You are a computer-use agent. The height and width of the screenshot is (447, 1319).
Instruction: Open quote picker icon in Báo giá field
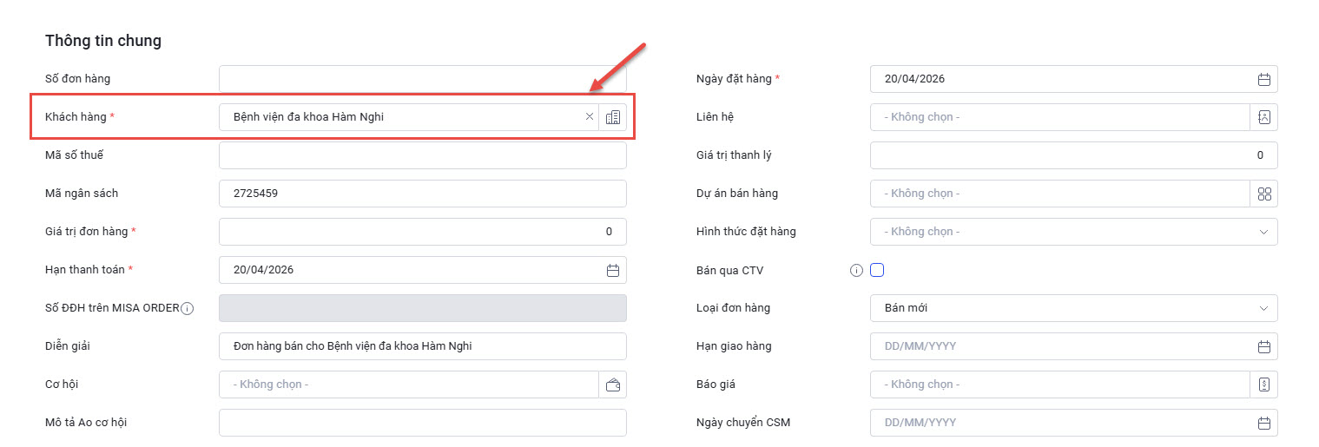[x=1263, y=385]
